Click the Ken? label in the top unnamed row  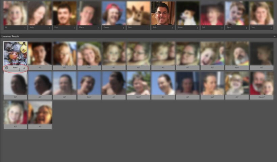[237, 67]
